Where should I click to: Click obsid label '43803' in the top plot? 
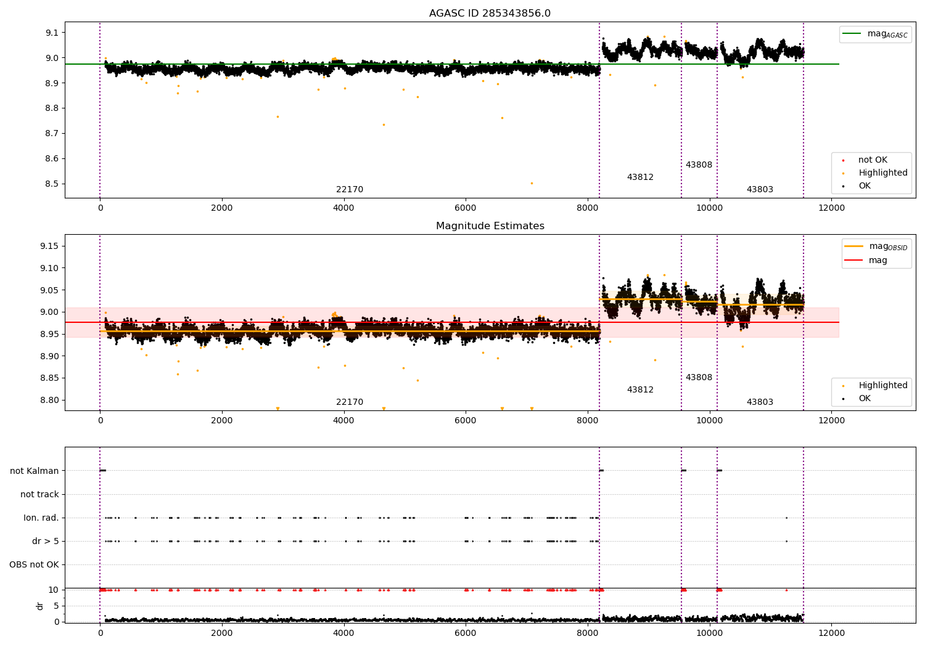pyautogui.click(x=760, y=190)
